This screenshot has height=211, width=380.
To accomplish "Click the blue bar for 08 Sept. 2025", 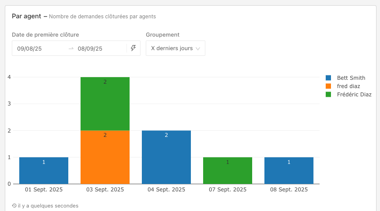I will pos(289,170).
